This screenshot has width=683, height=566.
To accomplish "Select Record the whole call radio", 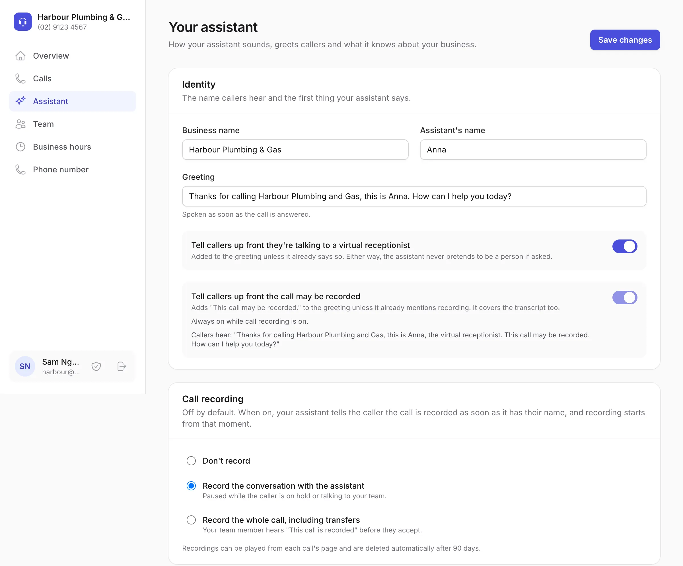I will 191,520.
